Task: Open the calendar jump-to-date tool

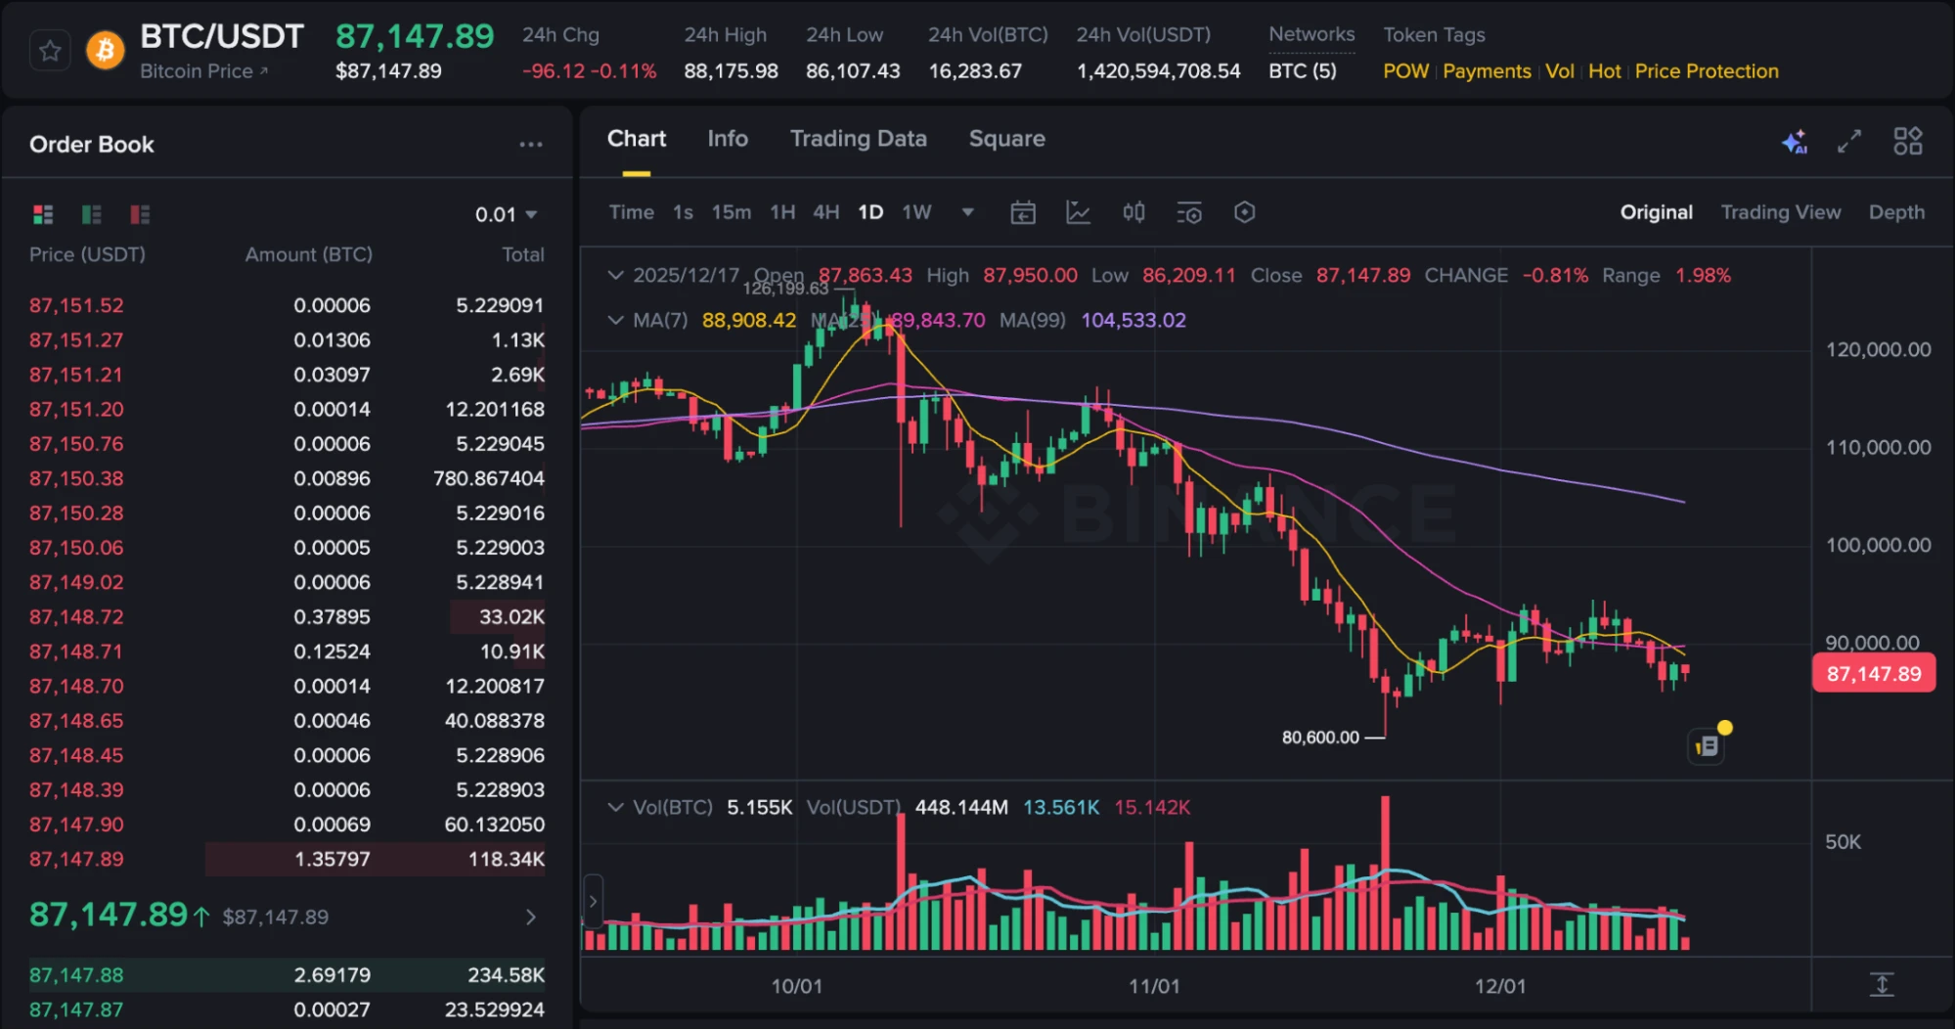Action: point(1022,212)
